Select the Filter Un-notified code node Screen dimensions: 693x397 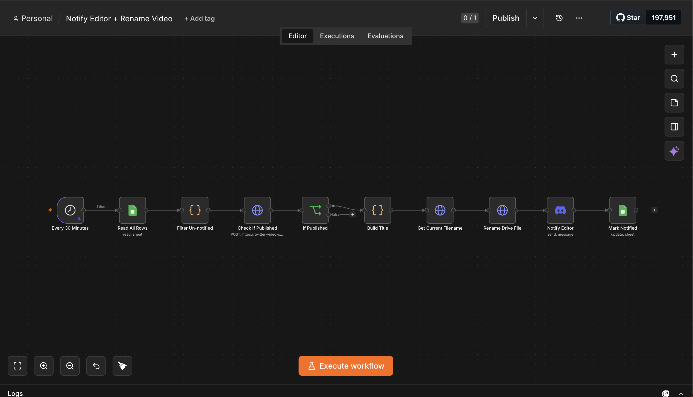(x=195, y=210)
